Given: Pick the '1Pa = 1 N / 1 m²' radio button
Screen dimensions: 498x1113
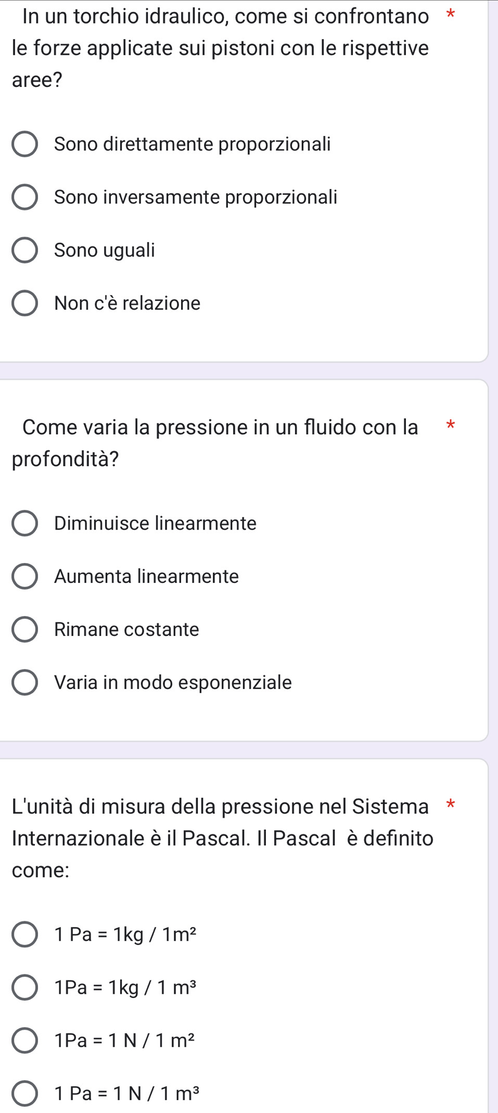Looking at the screenshot, I should click(24, 1041).
